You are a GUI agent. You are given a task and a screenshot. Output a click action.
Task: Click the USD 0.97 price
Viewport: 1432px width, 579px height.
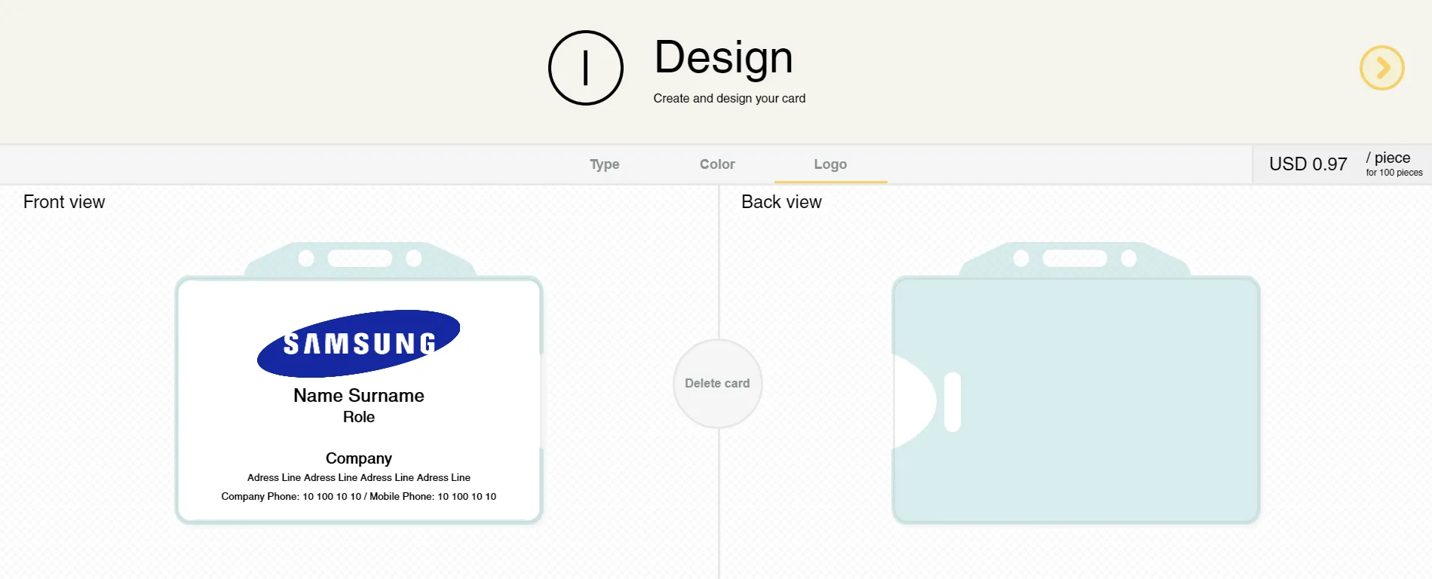coord(1308,164)
